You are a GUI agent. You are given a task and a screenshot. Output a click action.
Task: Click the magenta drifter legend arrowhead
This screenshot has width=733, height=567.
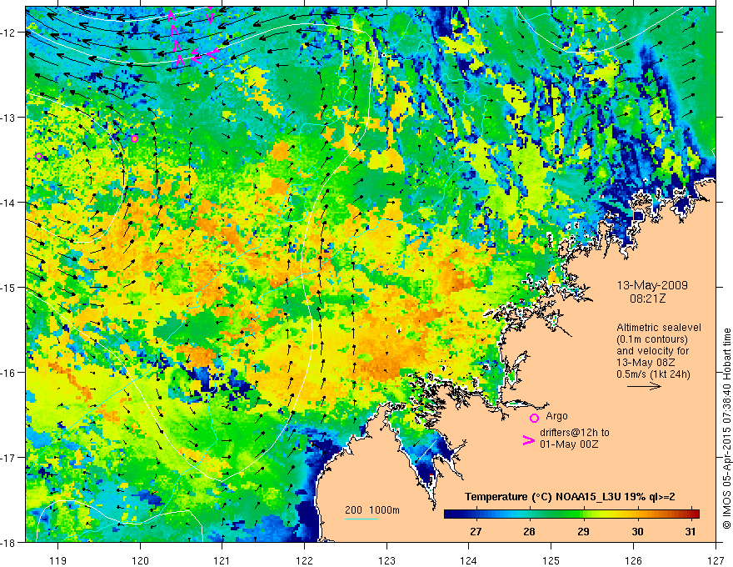(x=529, y=440)
